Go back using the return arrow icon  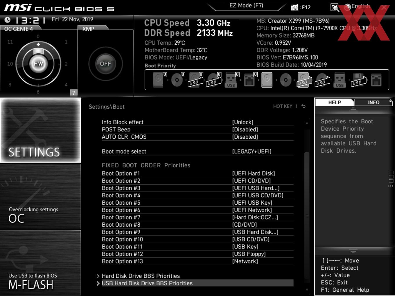click(x=304, y=106)
